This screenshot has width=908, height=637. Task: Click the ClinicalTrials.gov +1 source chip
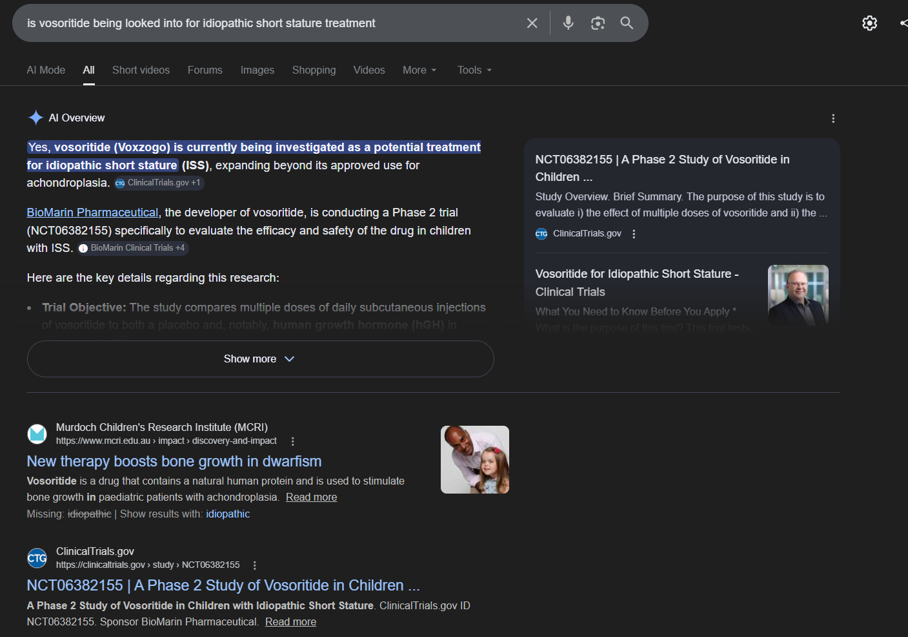159,183
